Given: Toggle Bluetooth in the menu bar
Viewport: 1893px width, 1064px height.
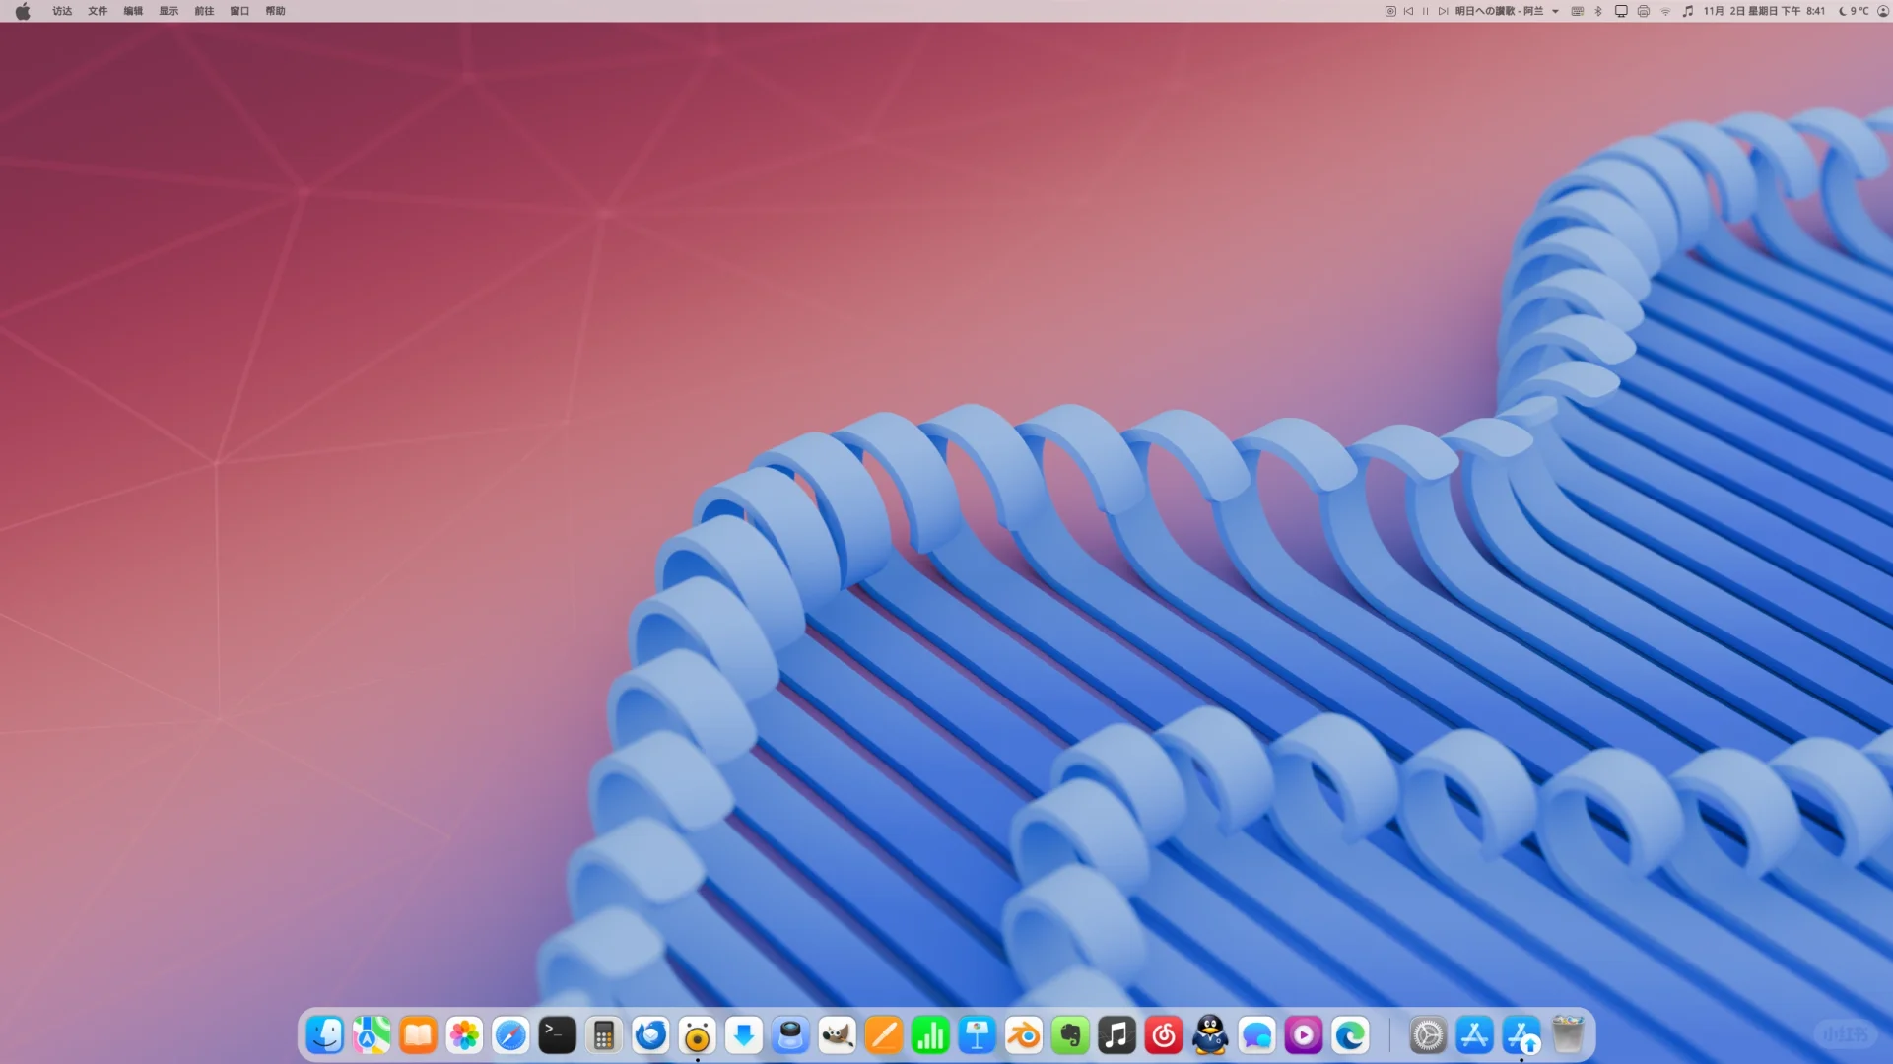Looking at the screenshot, I should [1597, 11].
